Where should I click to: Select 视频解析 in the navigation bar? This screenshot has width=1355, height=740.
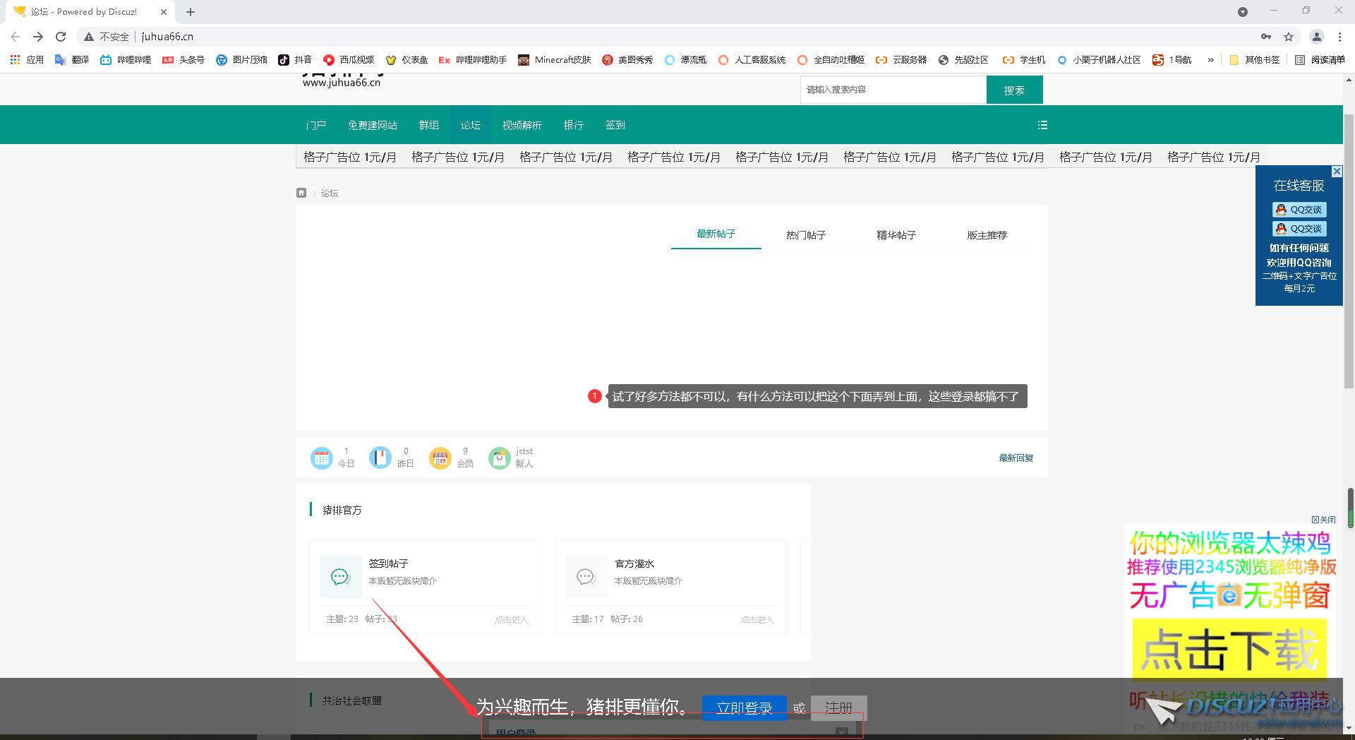[x=522, y=125]
